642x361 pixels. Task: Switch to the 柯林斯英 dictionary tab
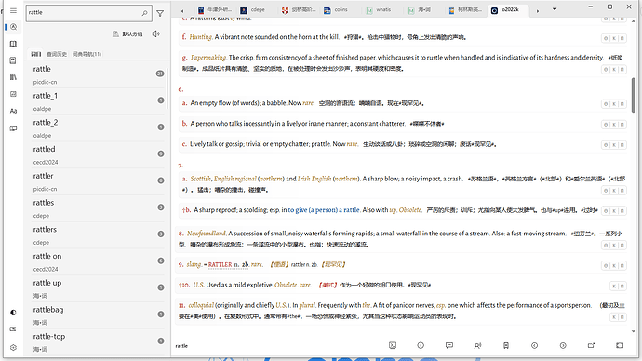pyautogui.click(x=465, y=10)
